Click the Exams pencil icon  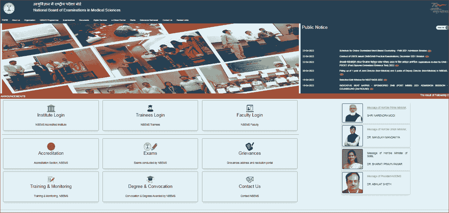point(150,146)
